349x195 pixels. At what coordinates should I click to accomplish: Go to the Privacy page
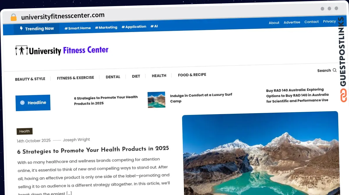point(330,21)
